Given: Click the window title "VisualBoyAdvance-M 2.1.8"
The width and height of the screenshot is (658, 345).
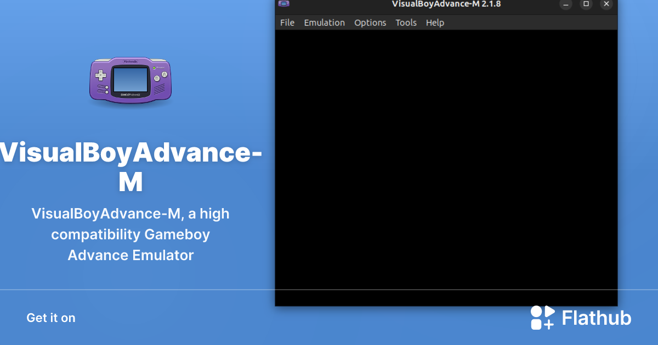Looking at the screenshot, I should pyautogui.click(x=445, y=4).
